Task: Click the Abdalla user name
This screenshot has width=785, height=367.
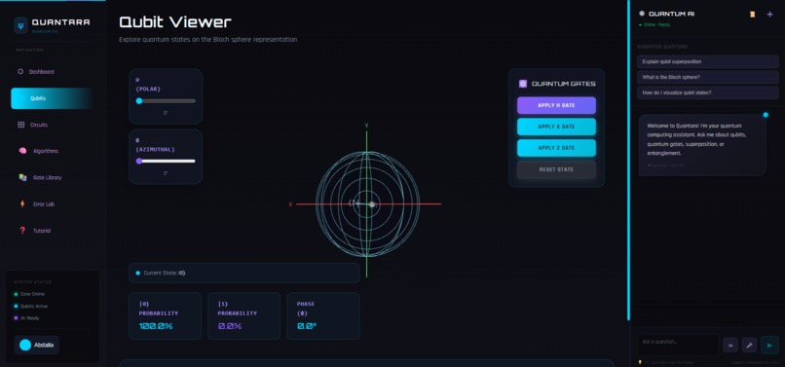Action: pos(44,345)
